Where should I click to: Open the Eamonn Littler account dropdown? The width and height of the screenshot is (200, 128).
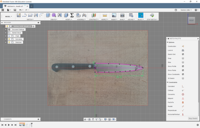186,10
